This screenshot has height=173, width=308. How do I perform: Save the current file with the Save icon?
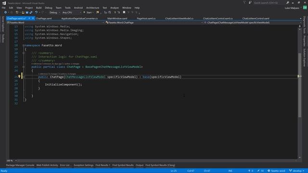point(27,12)
